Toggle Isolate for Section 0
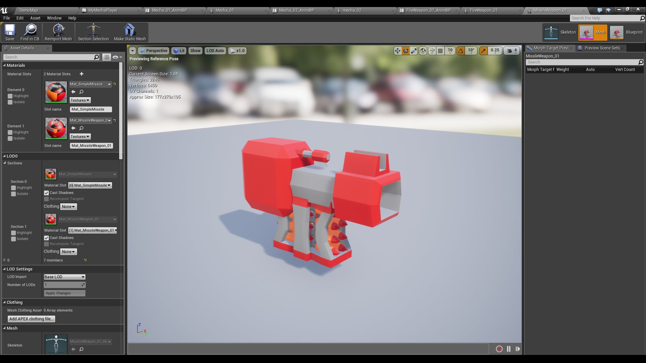The width and height of the screenshot is (646, 363). click(13, 194)
